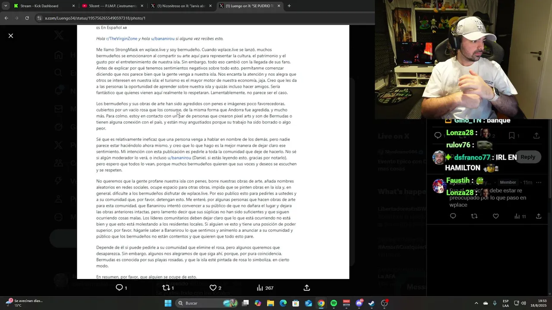The image size is (552, 310).
Task: Open the Windows Start menu
Action: point(168,303)
